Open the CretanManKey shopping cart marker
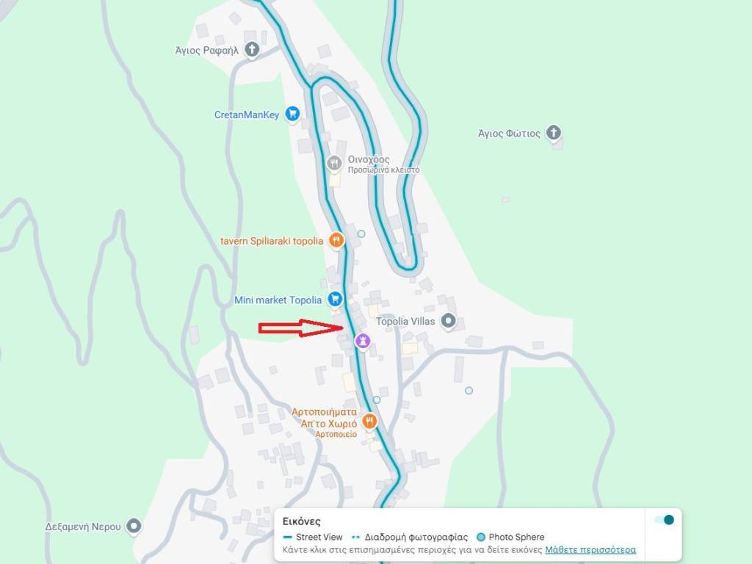This screenshot has height=564, width=752. pos(292,114)
